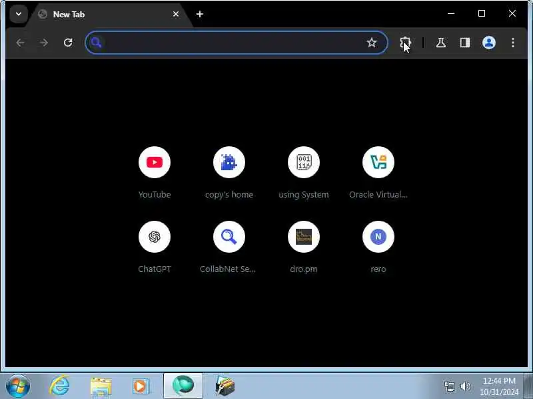Open the volume speaker tray icon

465,386
